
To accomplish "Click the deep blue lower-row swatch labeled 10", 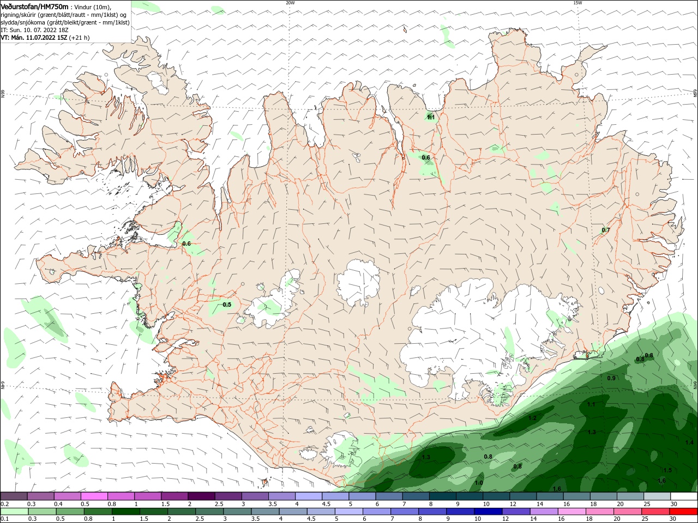I will click(x=488, y=512).
